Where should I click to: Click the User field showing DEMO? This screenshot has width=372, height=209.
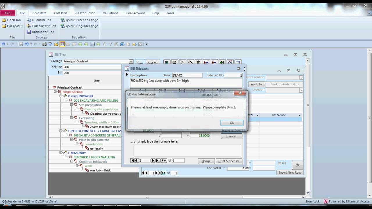point(187,75)
